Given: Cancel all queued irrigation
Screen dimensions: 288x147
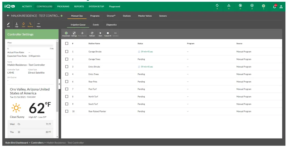Looking at the screenshot, I should [108, 33].
